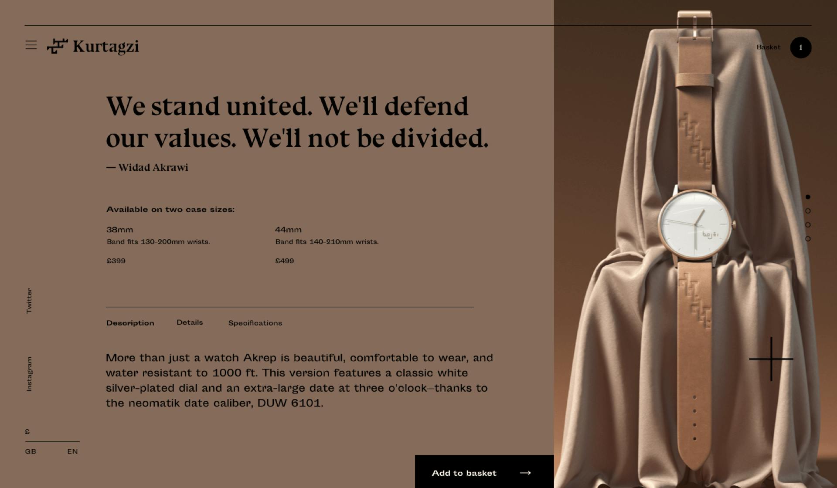
Task: Open the hamburger menu icon
Action: coord(31,45)
